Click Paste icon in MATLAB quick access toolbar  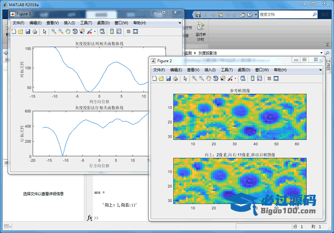coord(220,14)
